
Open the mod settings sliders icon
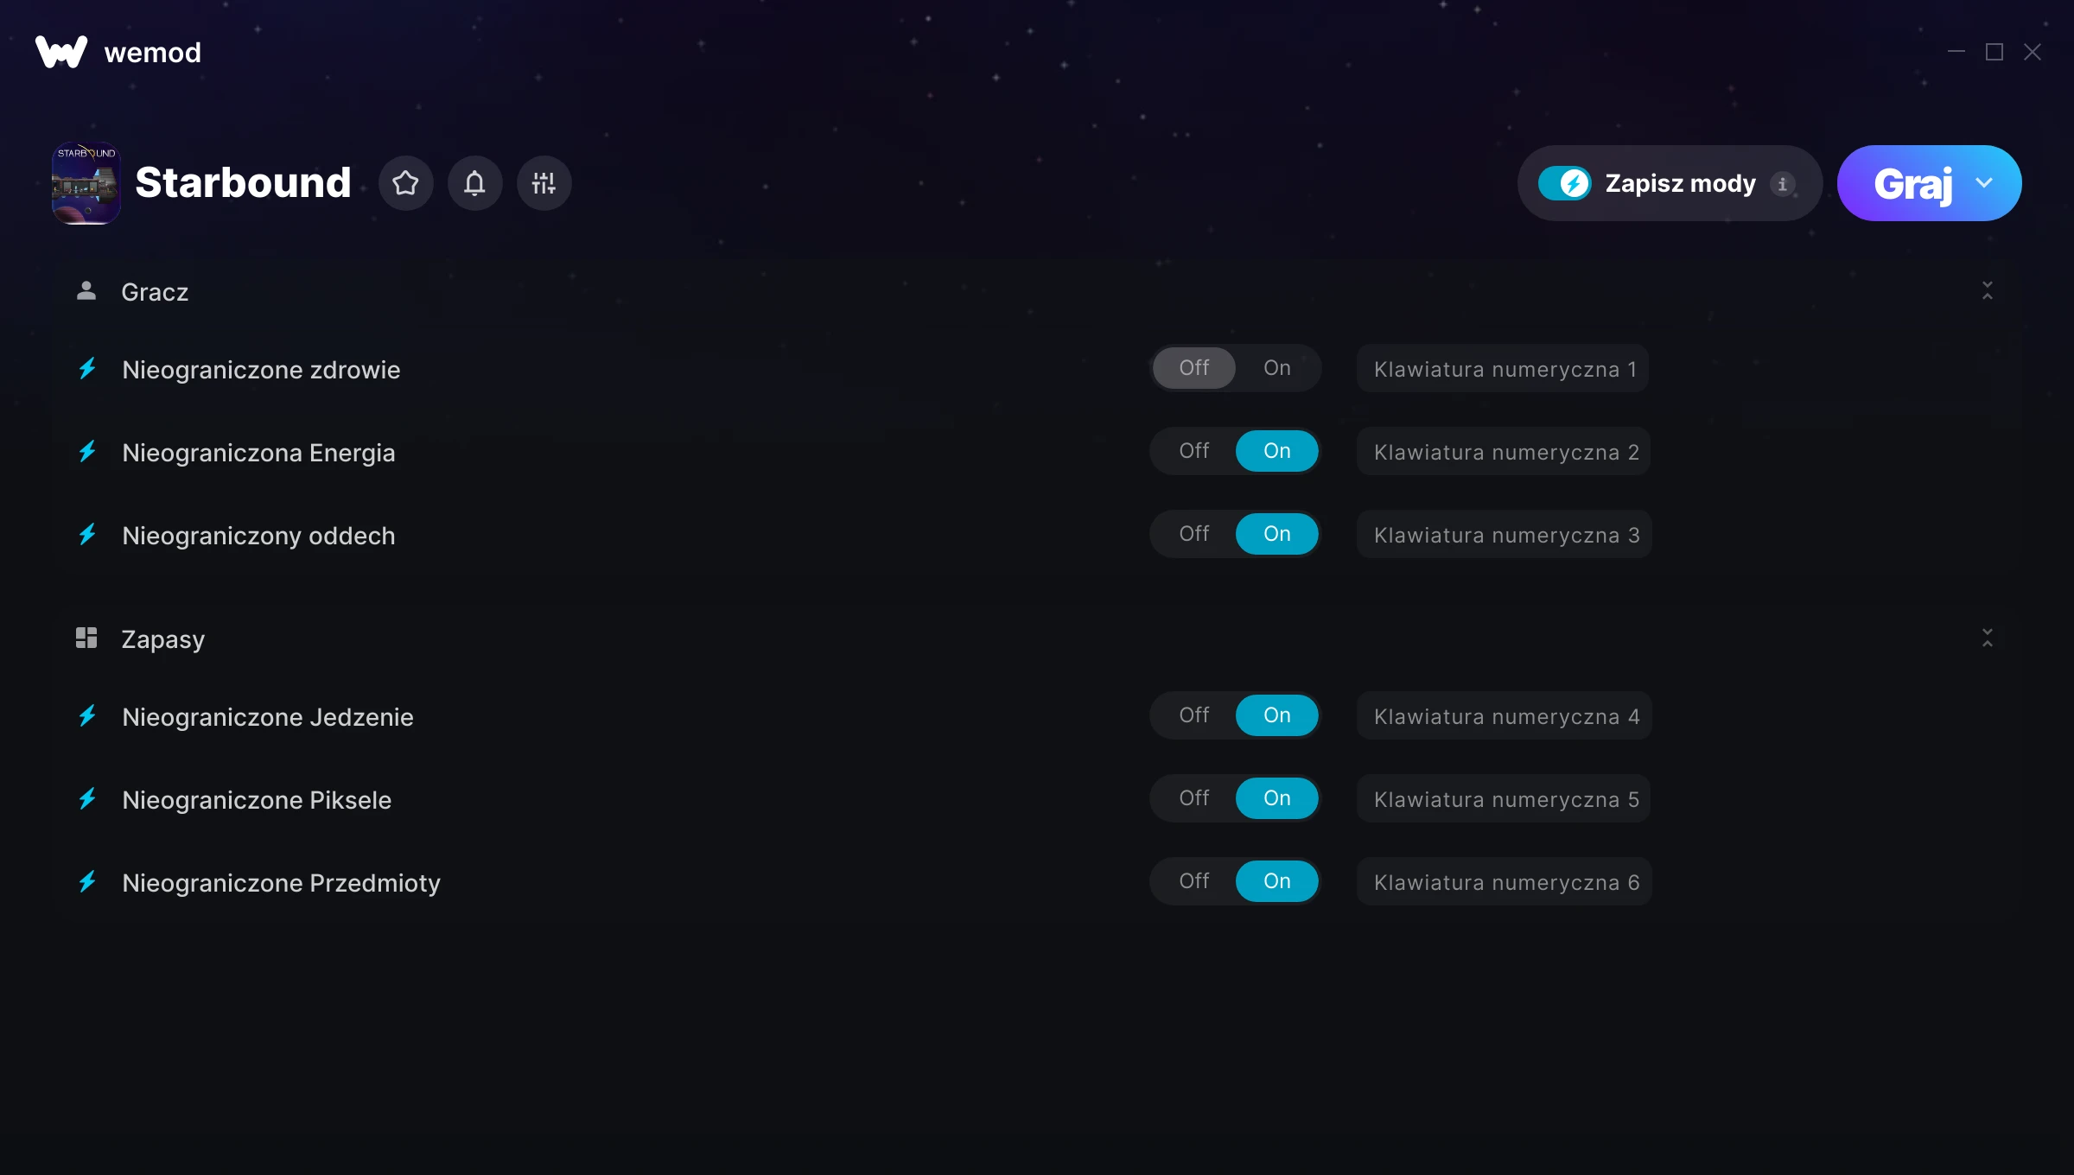click(544, 183)
